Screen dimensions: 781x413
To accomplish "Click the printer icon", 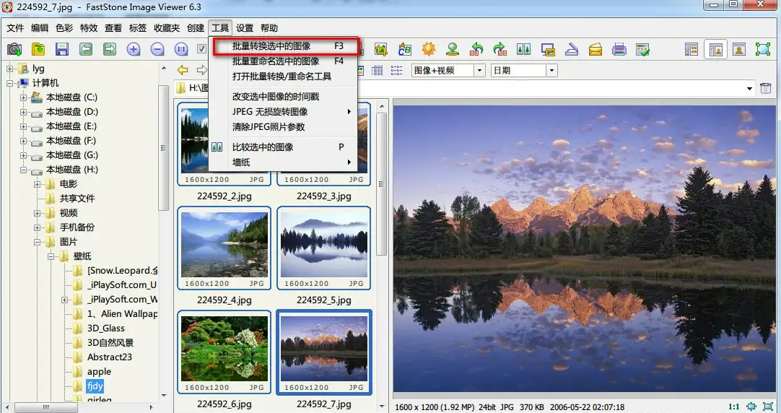I will 619,49.
